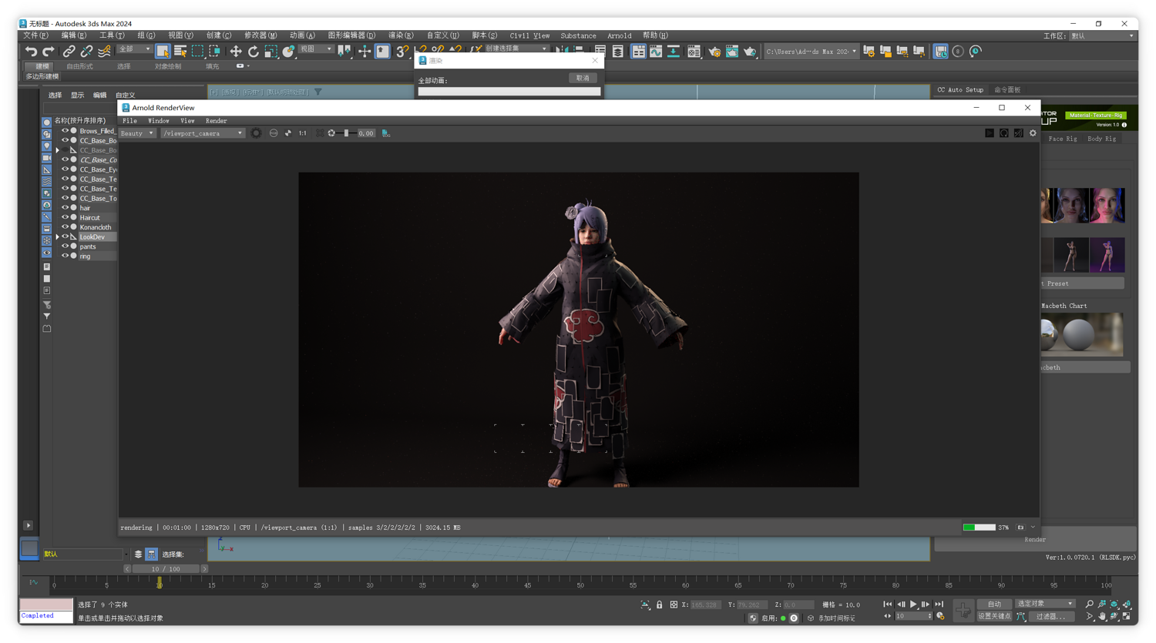Screen dimensions: 1156x643
Task: Click the 取消 cancel button in render dialog
Action: (x=583, y=78)
